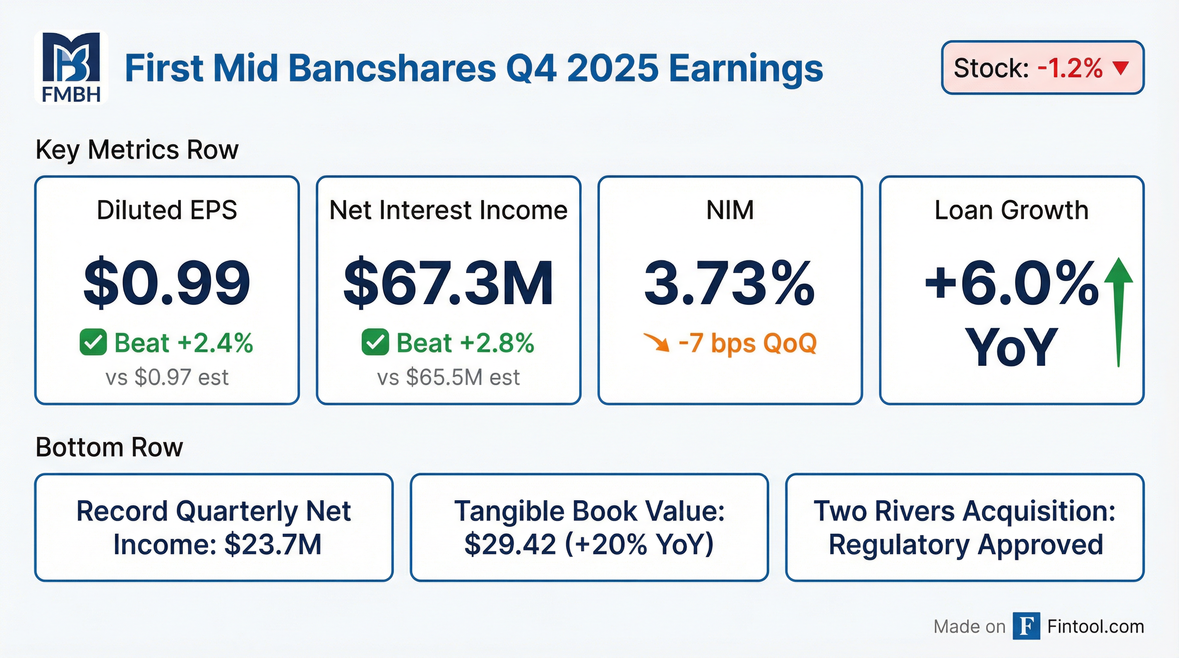This screenshot has height=658, width=1179.
Task: Click the FMBH company logo
Action: click(x=71, y=68)
